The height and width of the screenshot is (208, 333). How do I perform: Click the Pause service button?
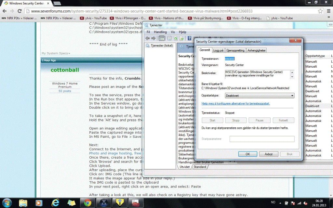click(260, 120)
